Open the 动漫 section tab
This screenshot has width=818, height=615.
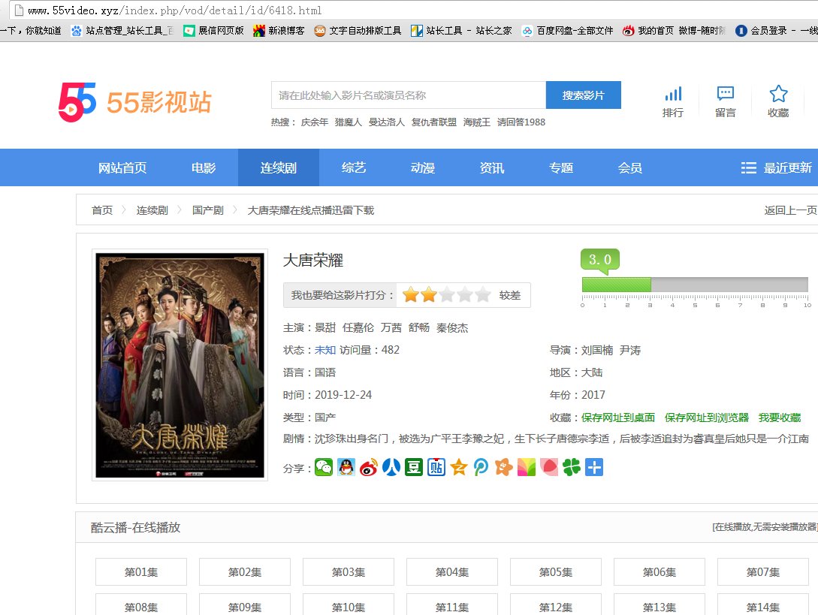(x=422, y=167)
